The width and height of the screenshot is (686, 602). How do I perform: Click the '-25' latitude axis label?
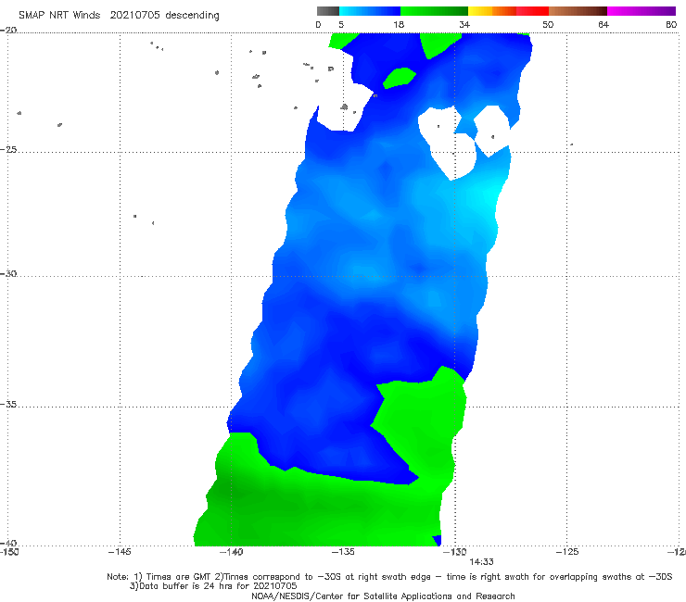pos(8,149)
